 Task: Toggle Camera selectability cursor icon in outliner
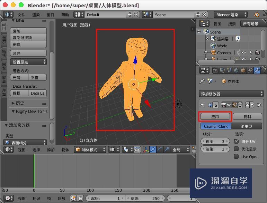point(251,52)
